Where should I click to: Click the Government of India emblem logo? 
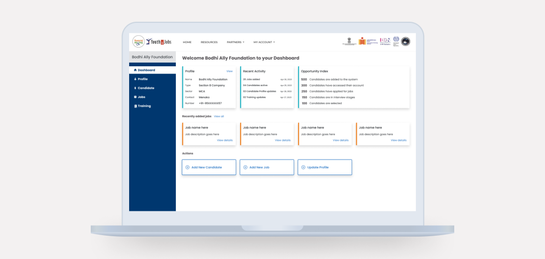349,41
